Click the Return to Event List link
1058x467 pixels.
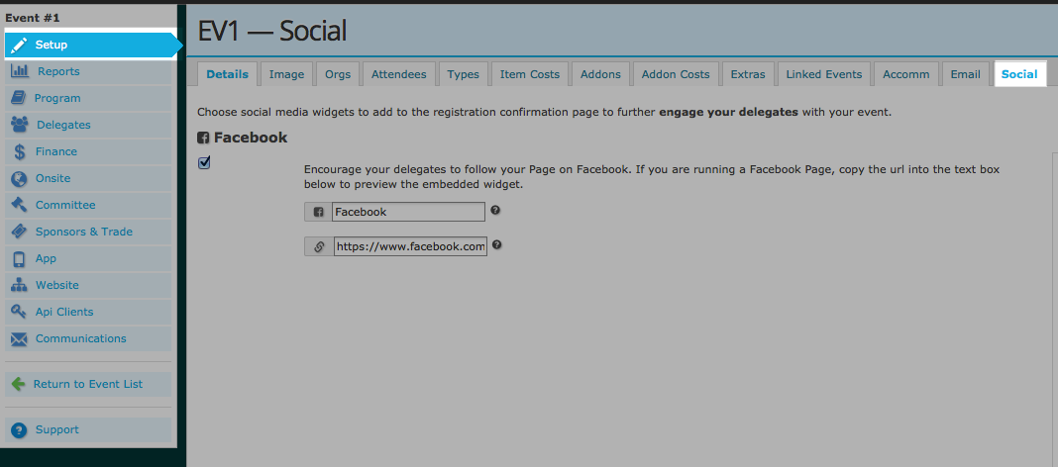88,384
